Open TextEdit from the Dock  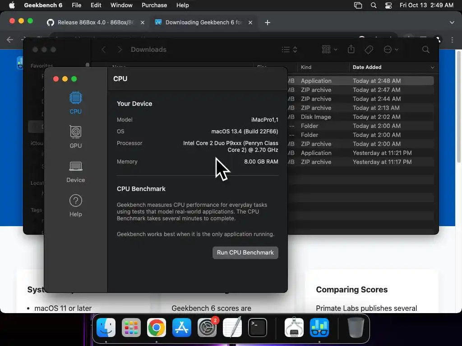232,328
